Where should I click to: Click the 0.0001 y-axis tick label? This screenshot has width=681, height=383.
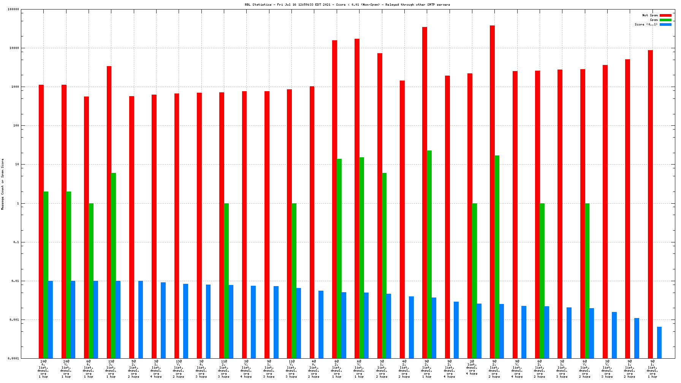(x=13, y=358)
